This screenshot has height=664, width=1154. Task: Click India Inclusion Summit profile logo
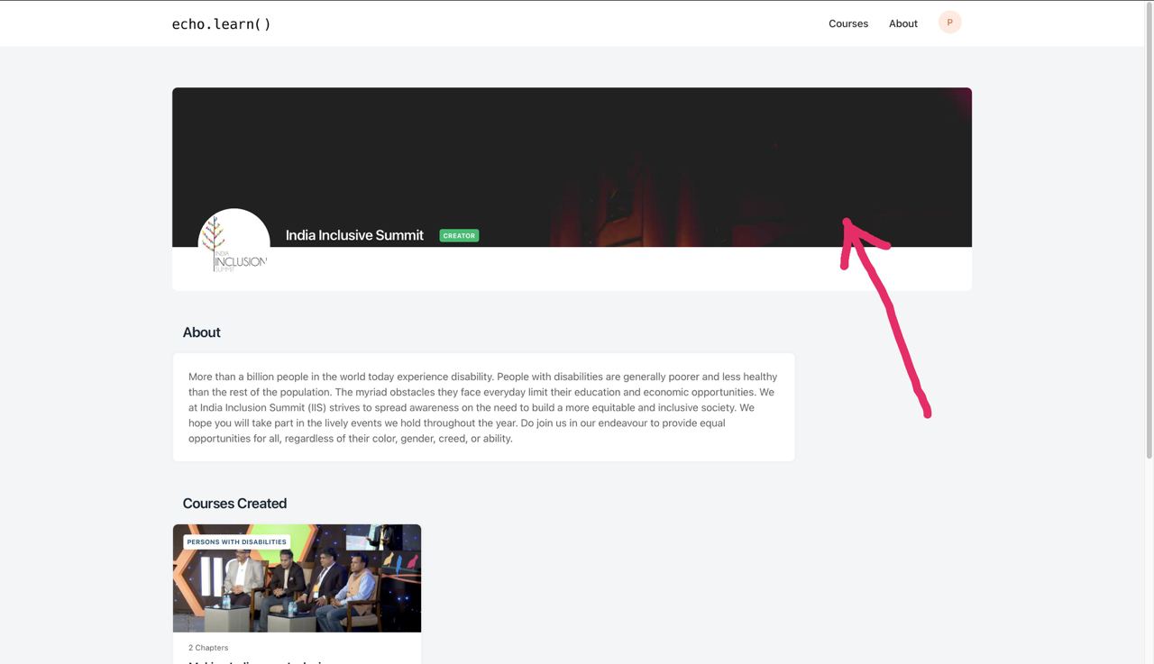(234, 244)
